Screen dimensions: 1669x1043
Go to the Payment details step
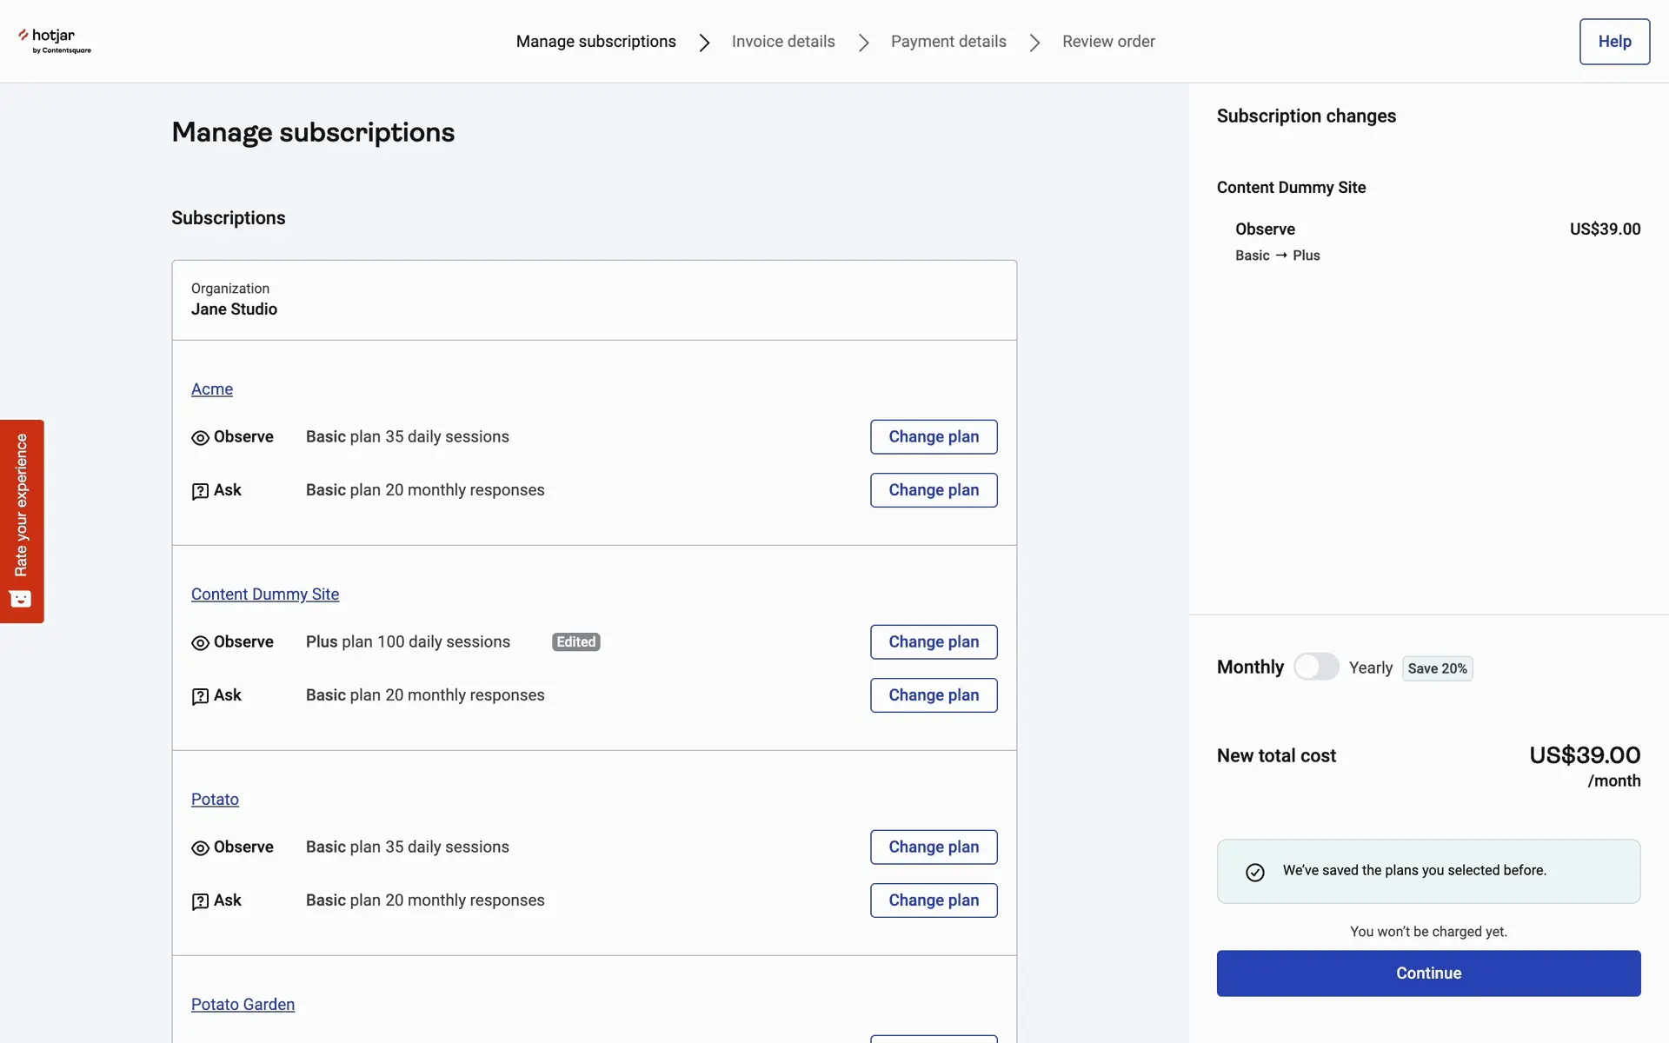pyautogui.click(x=948, y=42)
